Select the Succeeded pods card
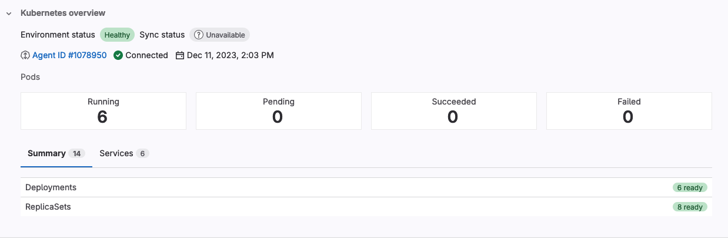Image resolution: width=728 pixels, height=239 pixels. pyautogui.click(x=453, y=110)
